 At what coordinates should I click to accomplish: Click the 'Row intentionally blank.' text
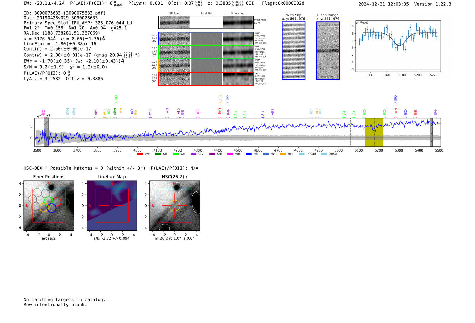pos(55,305)
